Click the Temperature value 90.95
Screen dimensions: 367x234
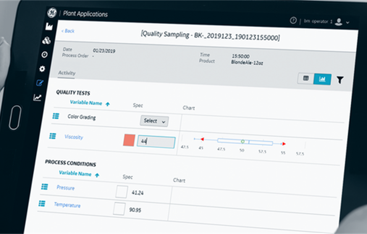point(135,210)
